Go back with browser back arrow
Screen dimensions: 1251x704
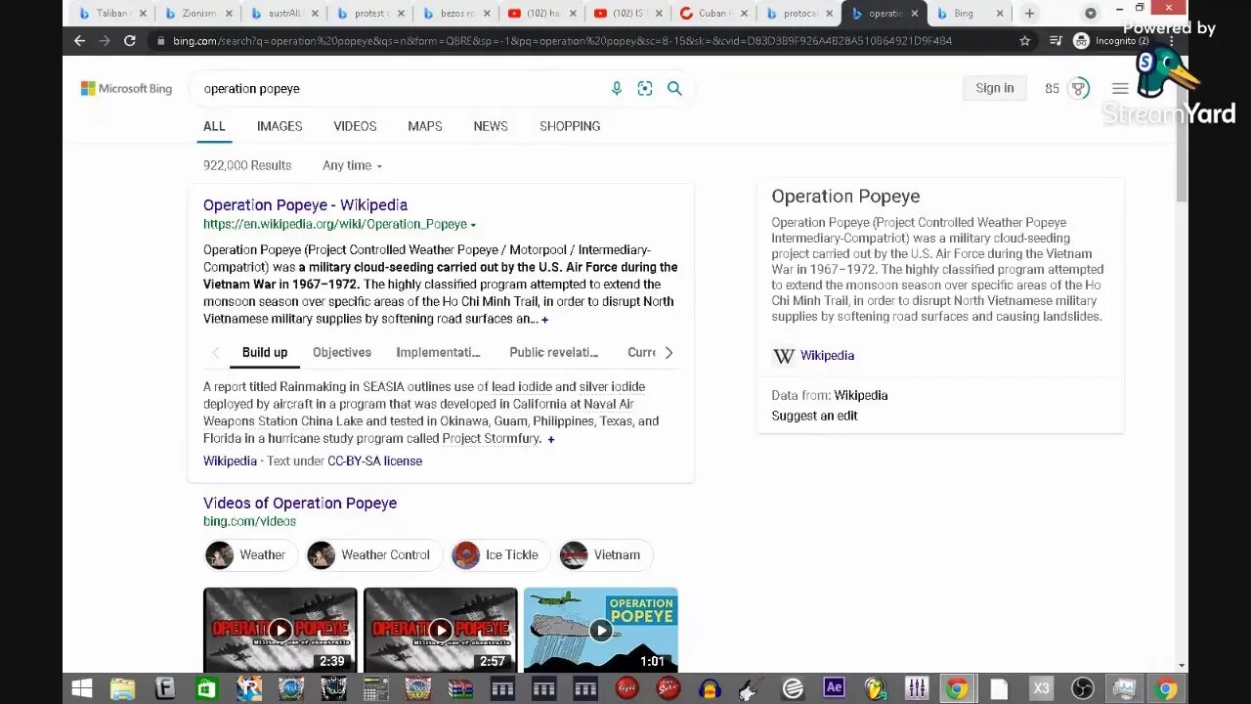click(x=79, y=41)
